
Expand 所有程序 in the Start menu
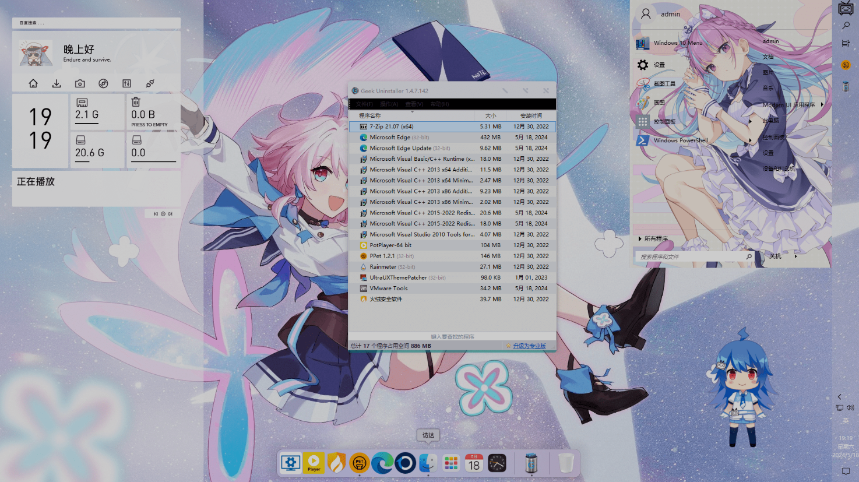point(653,239)
